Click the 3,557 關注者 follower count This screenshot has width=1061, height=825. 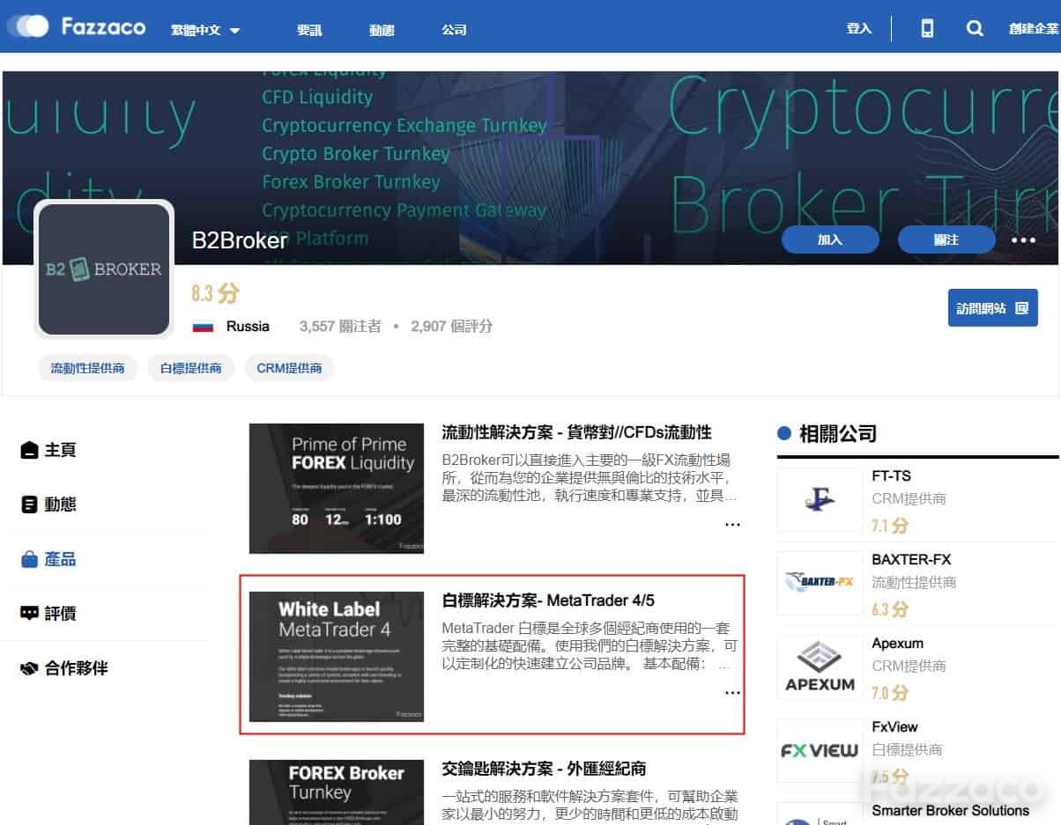coord(340,327)
